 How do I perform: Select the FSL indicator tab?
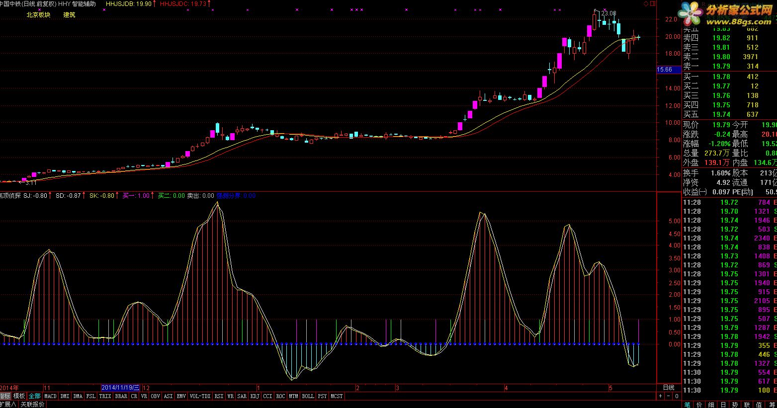91,396
